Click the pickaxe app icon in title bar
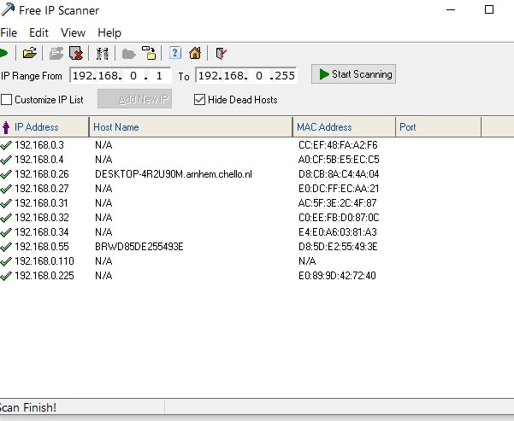This screenshot has width=514, height=421. pyautogui.click(x=8, y=9)
